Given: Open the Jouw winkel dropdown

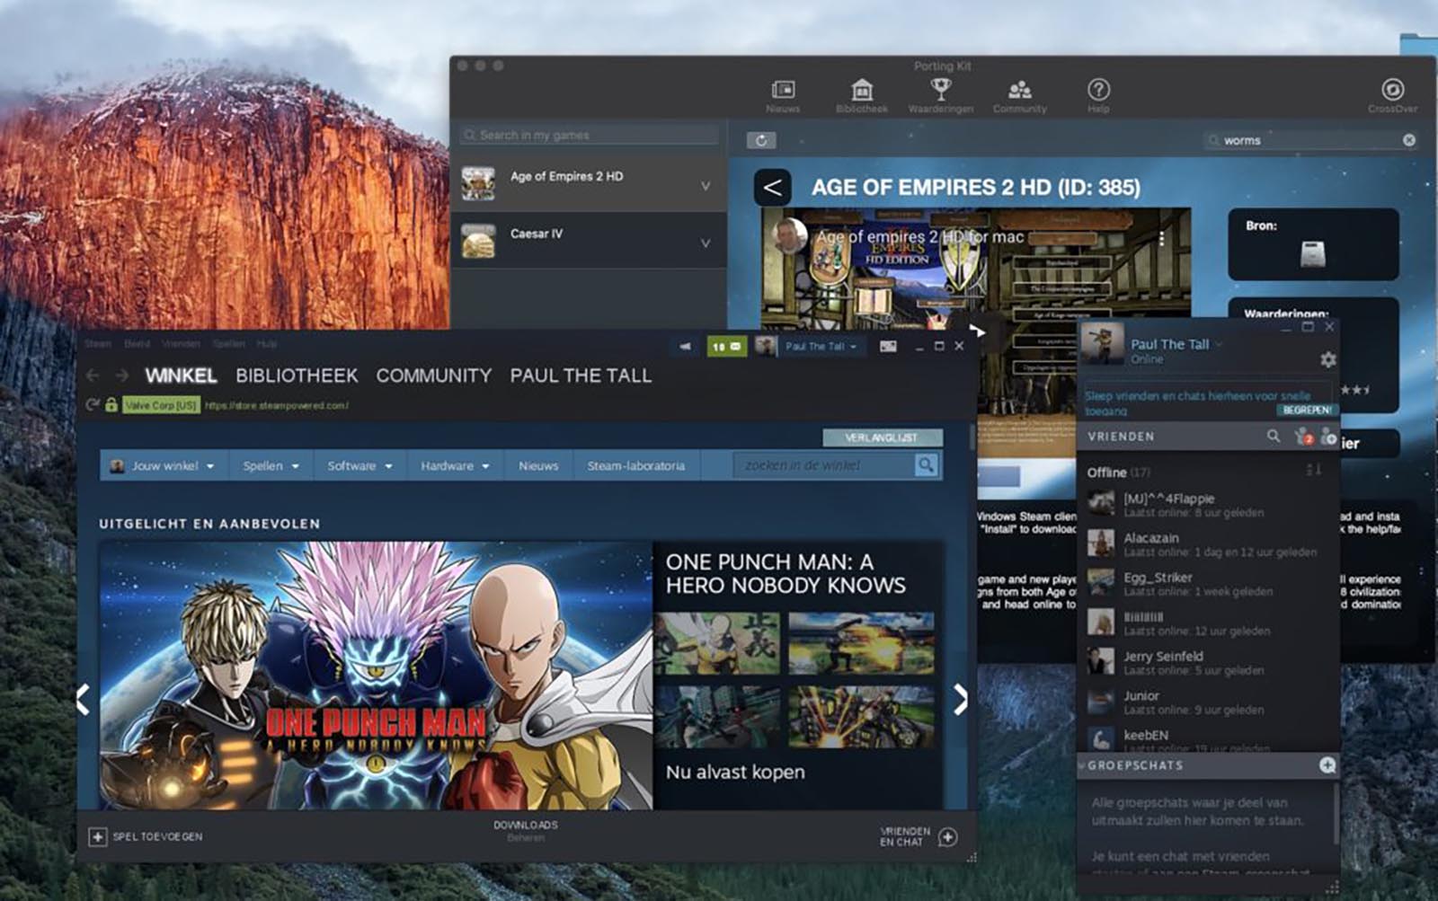Looking at the screenshot, I should 163,466.
